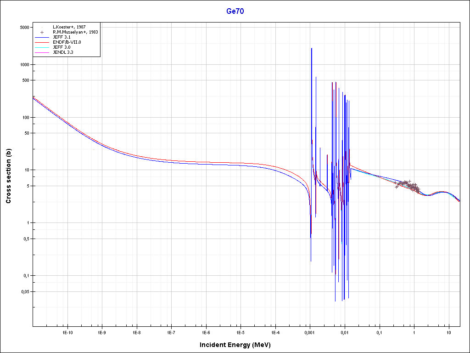Image resolution: width=470 pixels, height=353 pixels.
Task: Click the magenta line swatch for JENDL 3.3
Action: click(42, 52)
